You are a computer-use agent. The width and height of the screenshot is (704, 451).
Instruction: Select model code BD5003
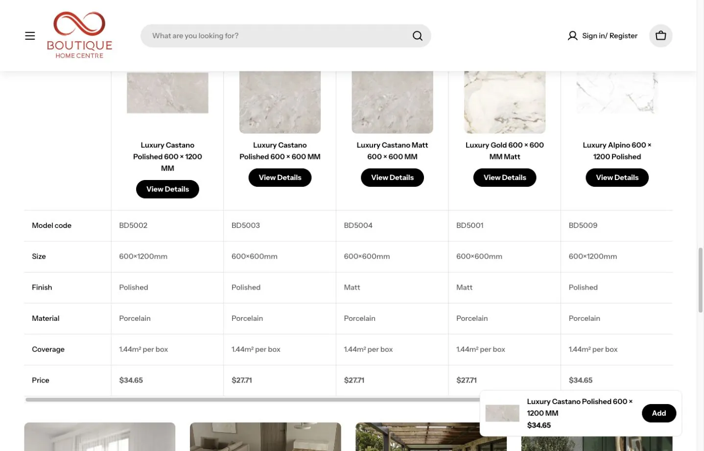pyautogui.click(x=246, y=225)
